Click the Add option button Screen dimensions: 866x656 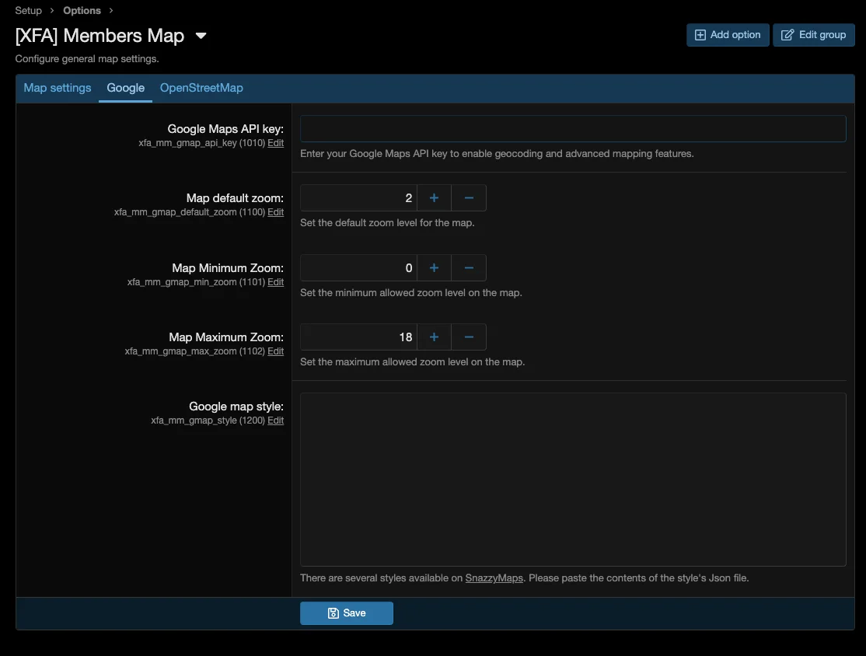(x=728, y=35)
